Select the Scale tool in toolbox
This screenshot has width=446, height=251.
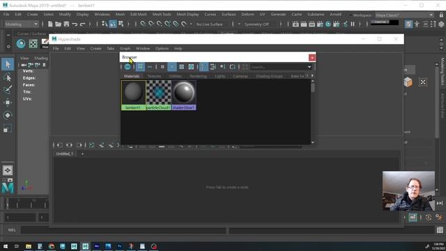[x=8, y=128]
